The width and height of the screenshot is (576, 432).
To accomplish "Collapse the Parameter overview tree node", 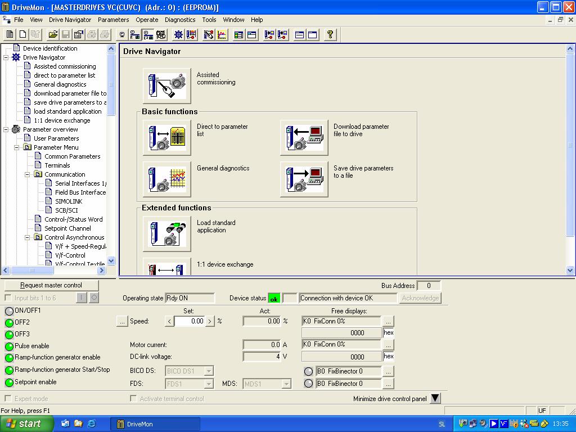I will click(x=6, y=129).
